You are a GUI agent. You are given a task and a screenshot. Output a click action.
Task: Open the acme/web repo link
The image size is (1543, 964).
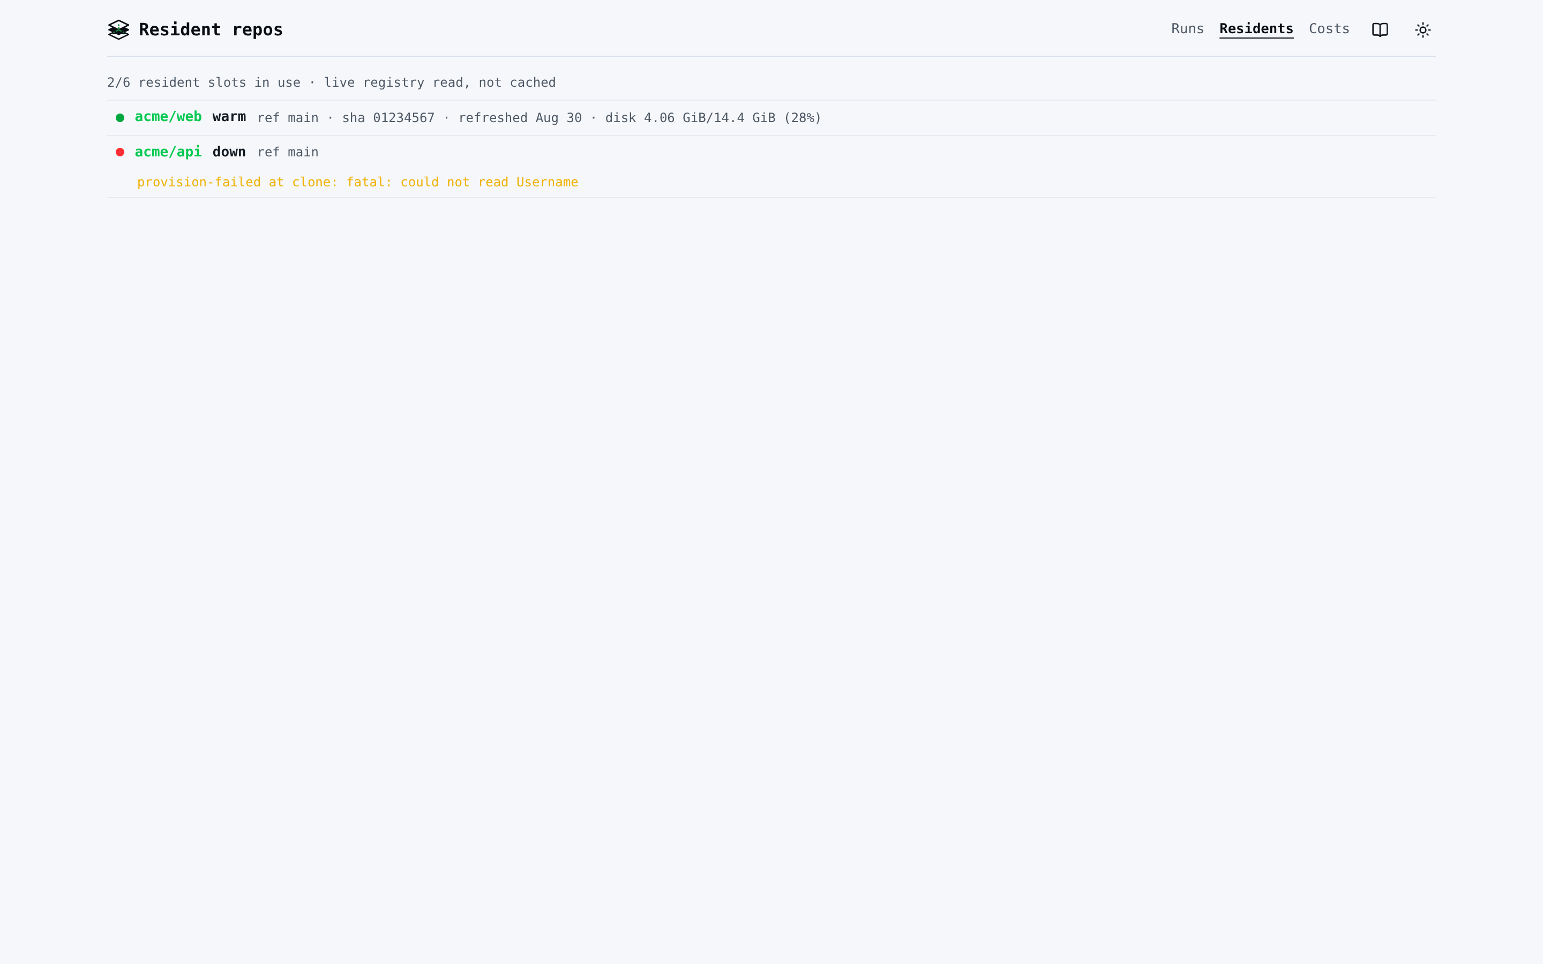point(168,117)
